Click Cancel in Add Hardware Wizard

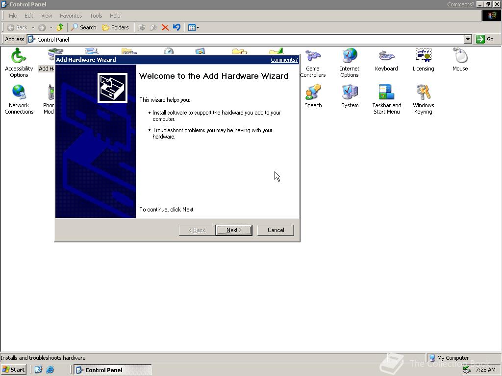(x=276, y=230)
